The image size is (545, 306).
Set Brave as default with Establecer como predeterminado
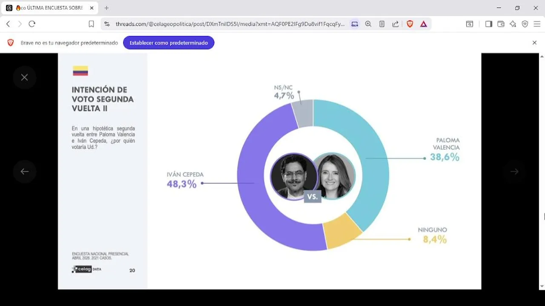coord(169,43)
